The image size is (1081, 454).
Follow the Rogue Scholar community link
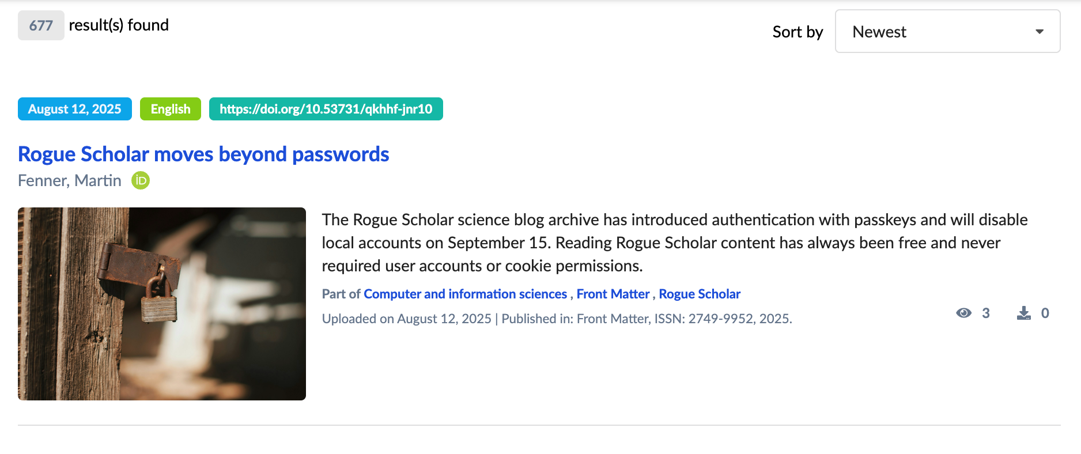[700, 294]
